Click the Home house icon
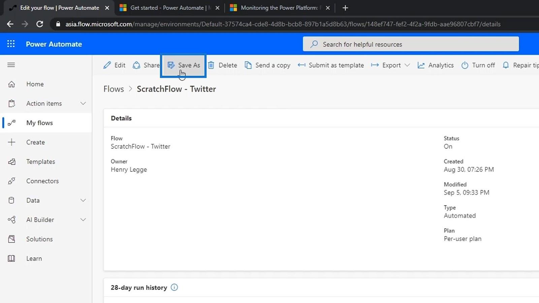This screenshot has width=539, height=303. click(x=11, y=84)
